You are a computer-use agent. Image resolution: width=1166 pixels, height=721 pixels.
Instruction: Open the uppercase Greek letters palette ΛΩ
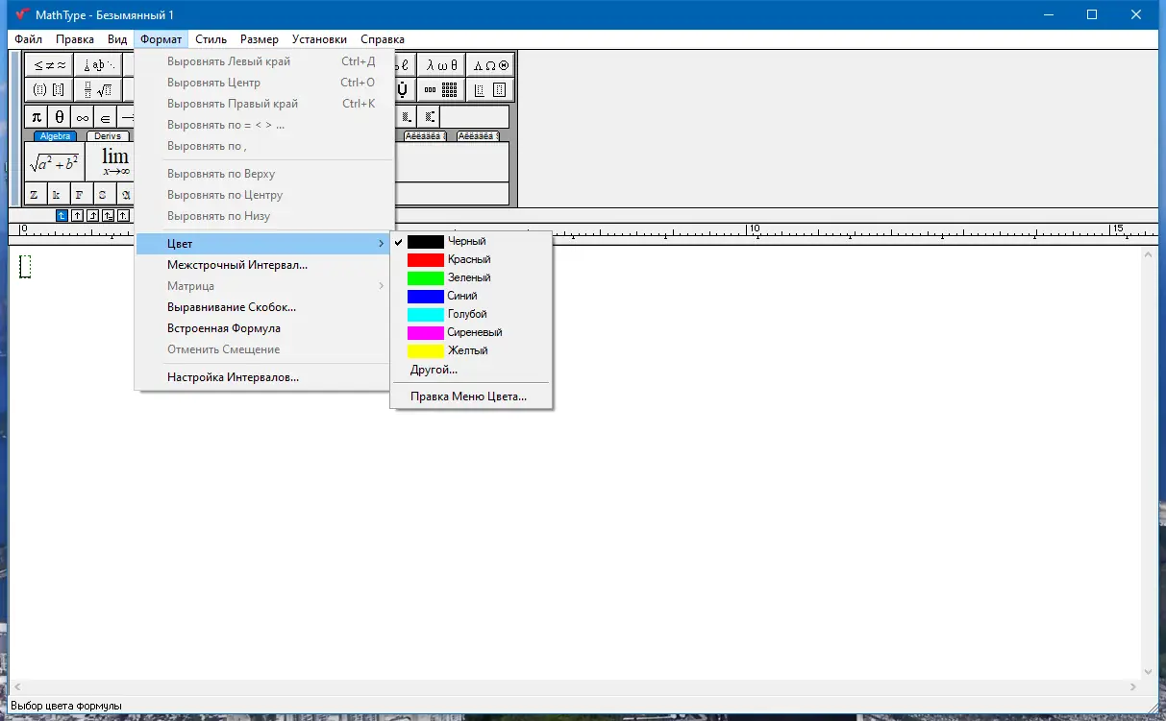[491, 65]
